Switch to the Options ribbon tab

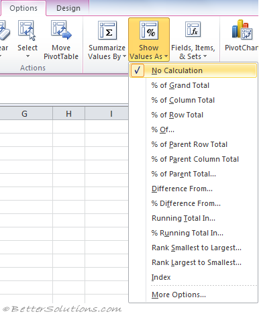tap(23, 8)
